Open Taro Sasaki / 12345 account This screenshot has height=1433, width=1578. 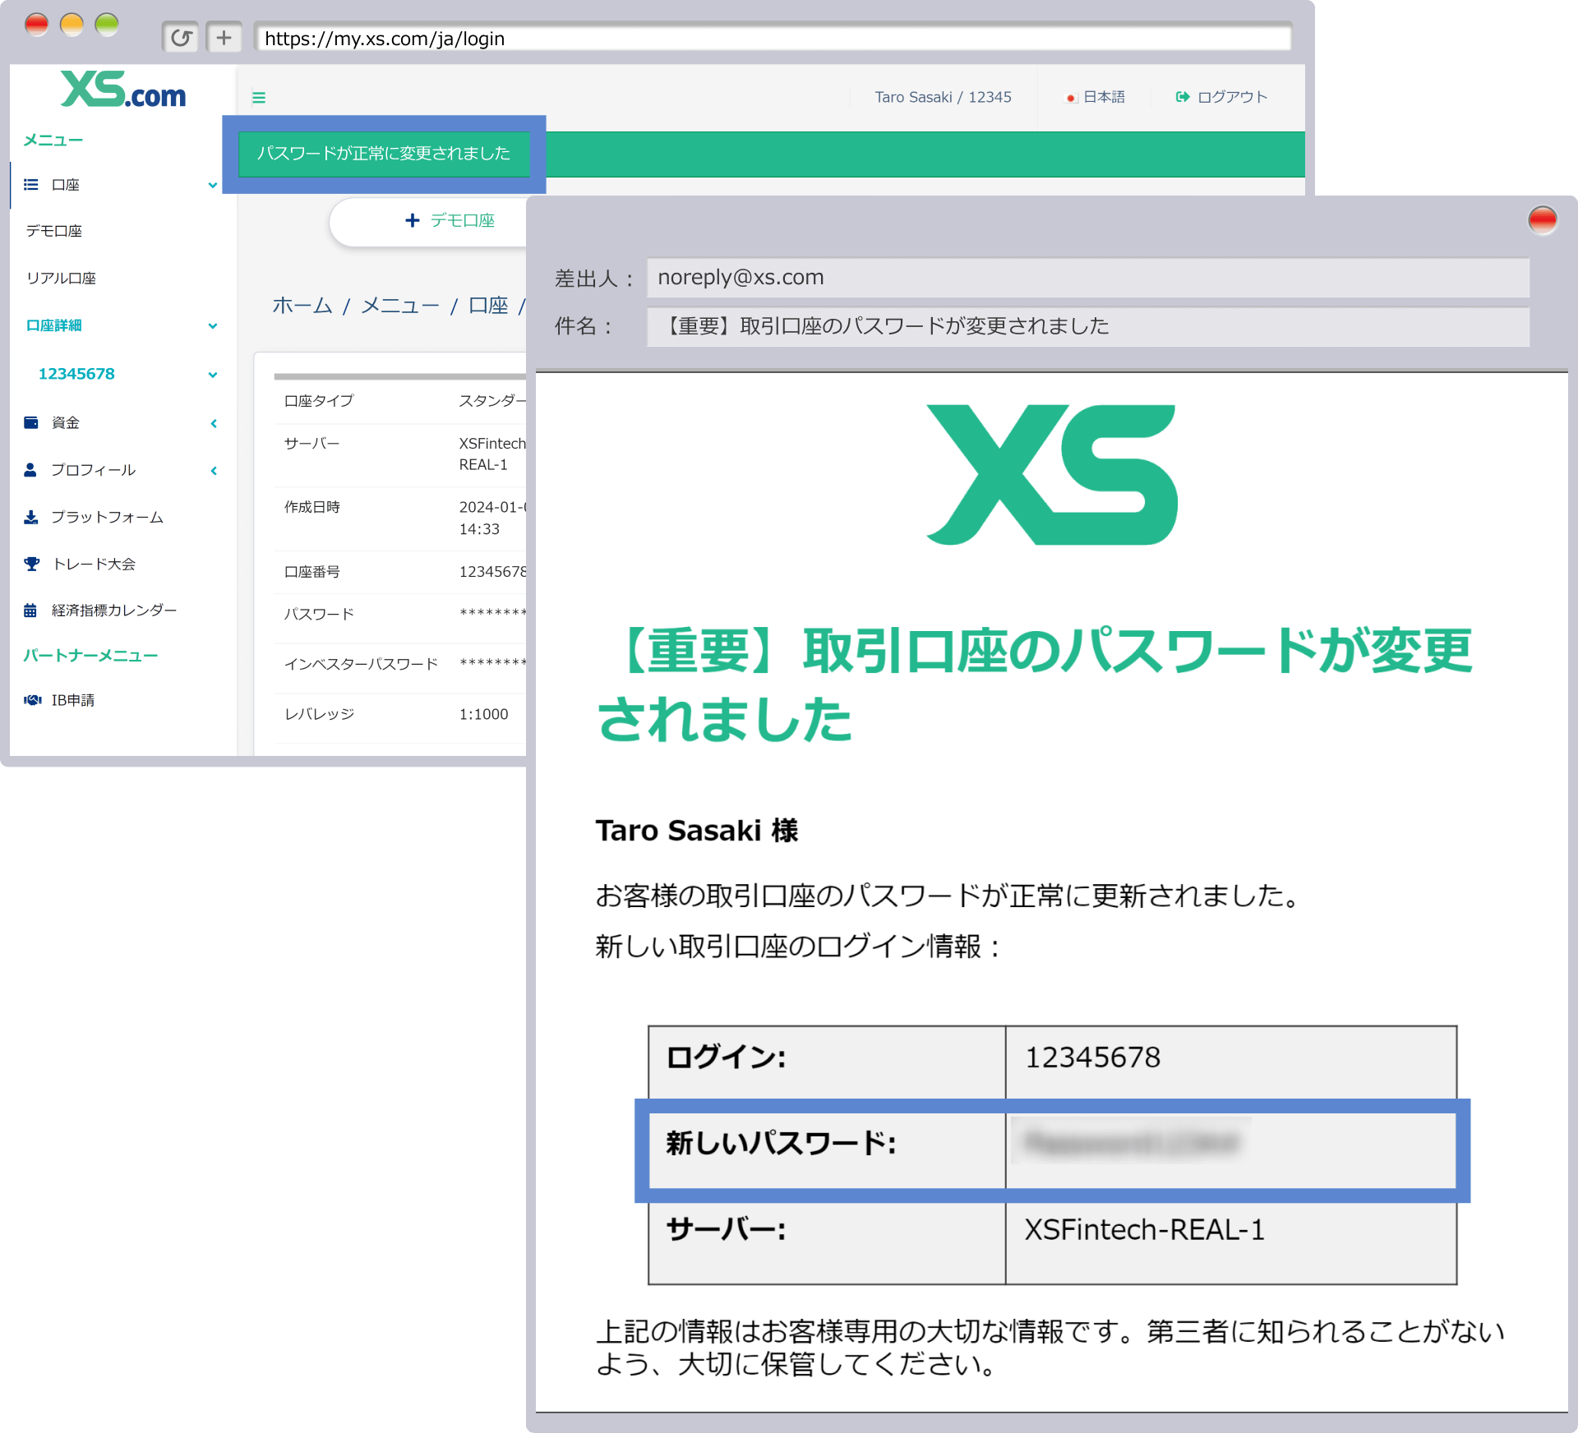pyautogui.click(x=943, y=97)
